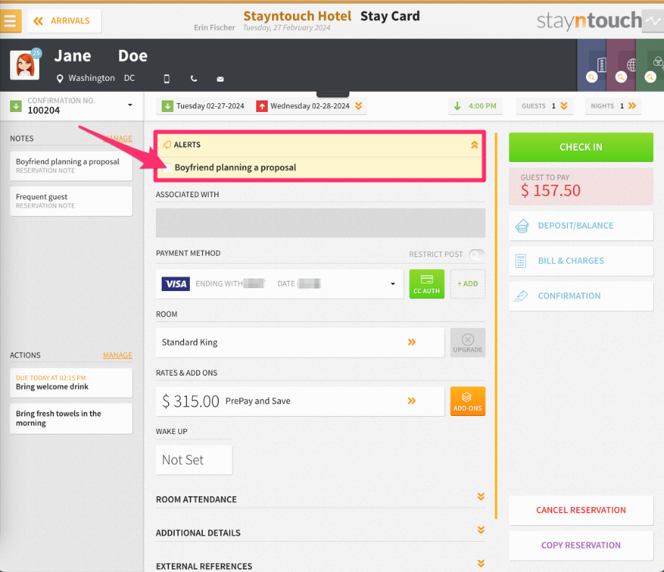This screenshot has height=572, width=664.
Task: Add a new payment method
Action: click(468, 284)
